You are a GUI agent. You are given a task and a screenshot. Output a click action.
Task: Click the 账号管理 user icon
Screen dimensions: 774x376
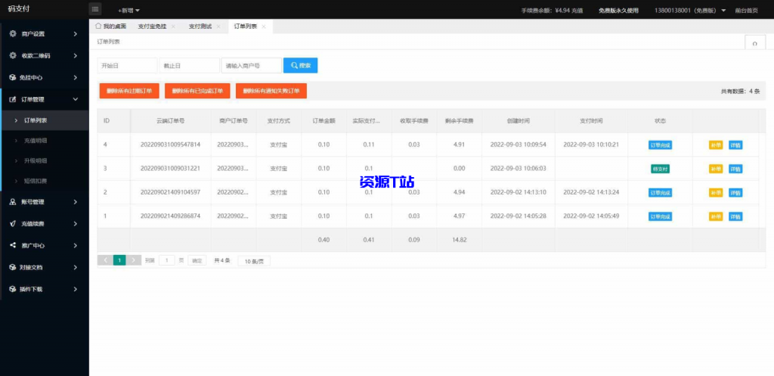(x=13, y=202)
